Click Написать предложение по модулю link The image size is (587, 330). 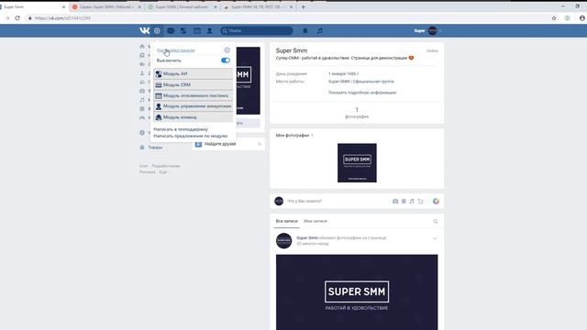click(x=191, y=136)
